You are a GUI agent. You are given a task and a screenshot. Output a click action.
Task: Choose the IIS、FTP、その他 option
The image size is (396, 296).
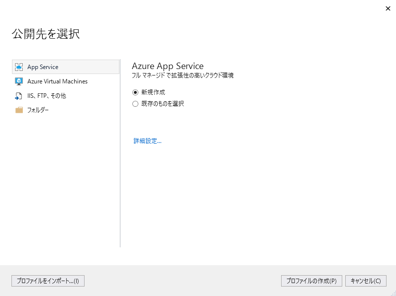pos(47,96)
